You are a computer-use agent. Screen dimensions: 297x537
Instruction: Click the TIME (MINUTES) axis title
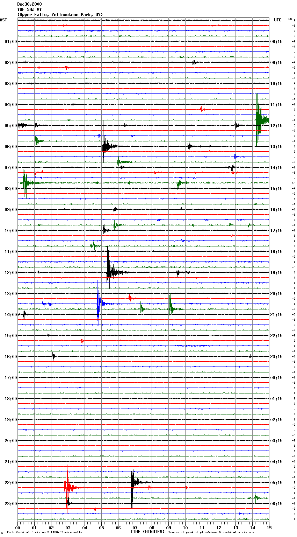coord(147,532)
